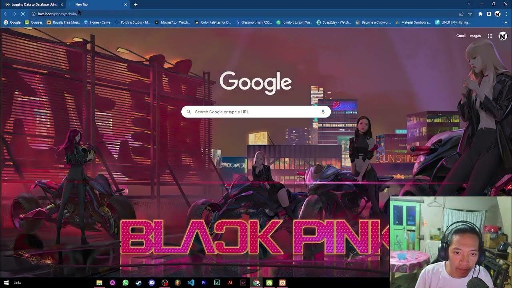Image resolution: width=512 pixels, height=288 pixels.
Task: Open the johnlordturtor bookmark
Action: pos(294,22)
